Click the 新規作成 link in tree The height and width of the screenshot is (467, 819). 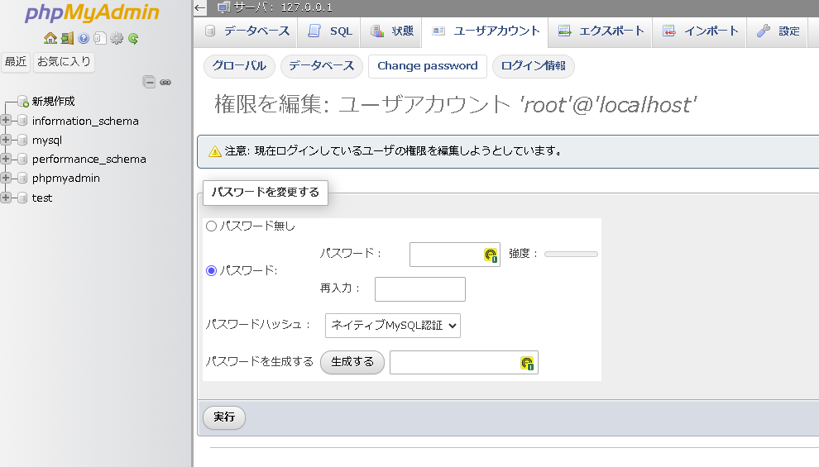(x=53, y=101)
